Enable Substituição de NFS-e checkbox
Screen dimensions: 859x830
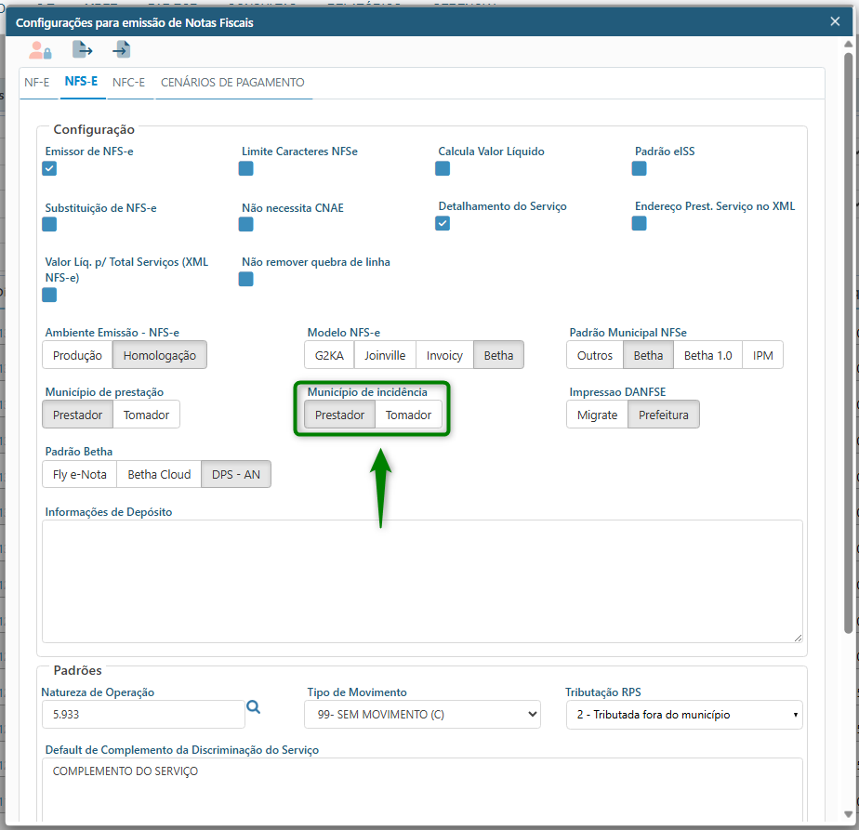[49, 224]
